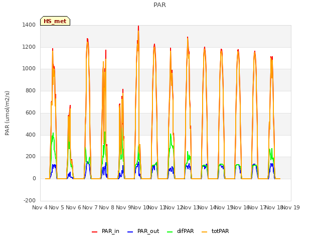Click the 1200 y-axis tick label

click(29, 47)
